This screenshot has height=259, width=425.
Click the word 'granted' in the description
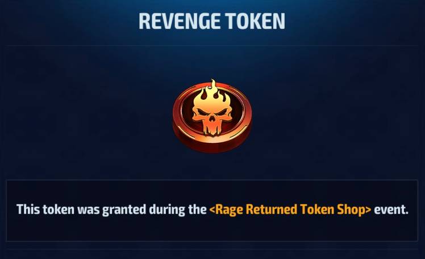coord(124,210)
